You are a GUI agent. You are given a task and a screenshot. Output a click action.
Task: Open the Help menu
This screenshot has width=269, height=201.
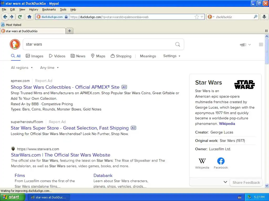(73, 9)
